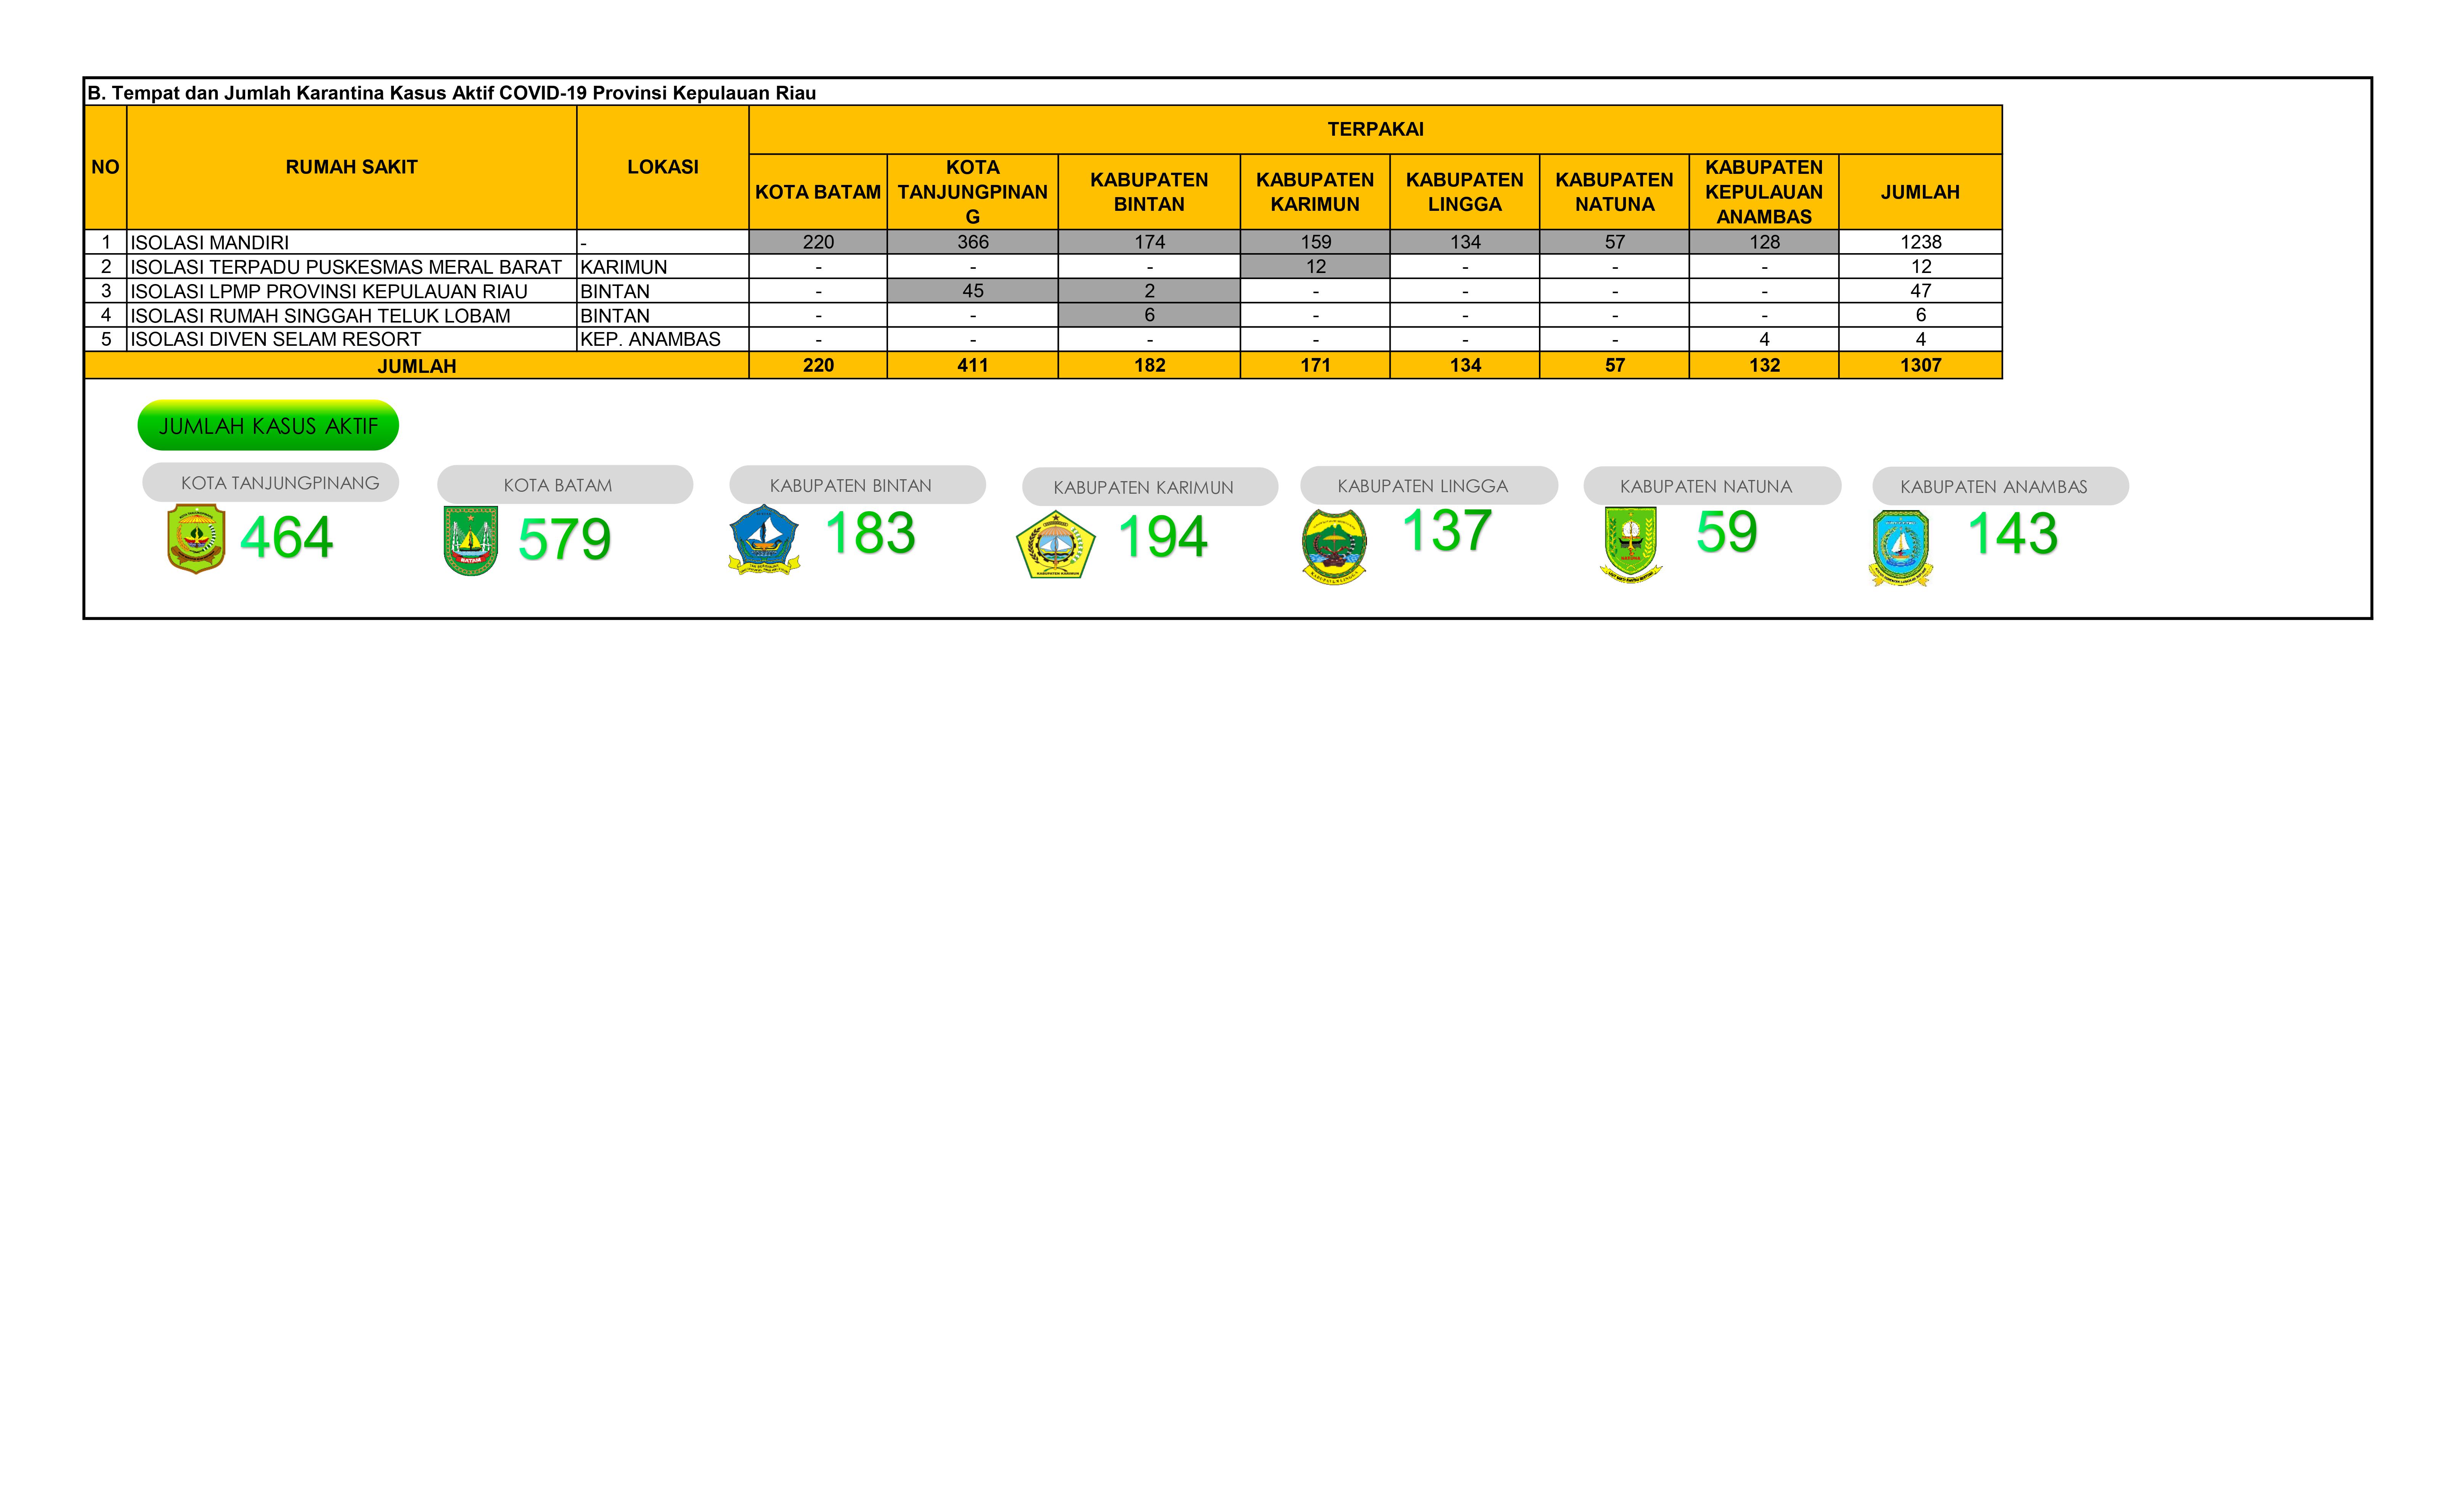
Task: Click the Kabupaten Karimun gray label
Action: point(1150,487)
